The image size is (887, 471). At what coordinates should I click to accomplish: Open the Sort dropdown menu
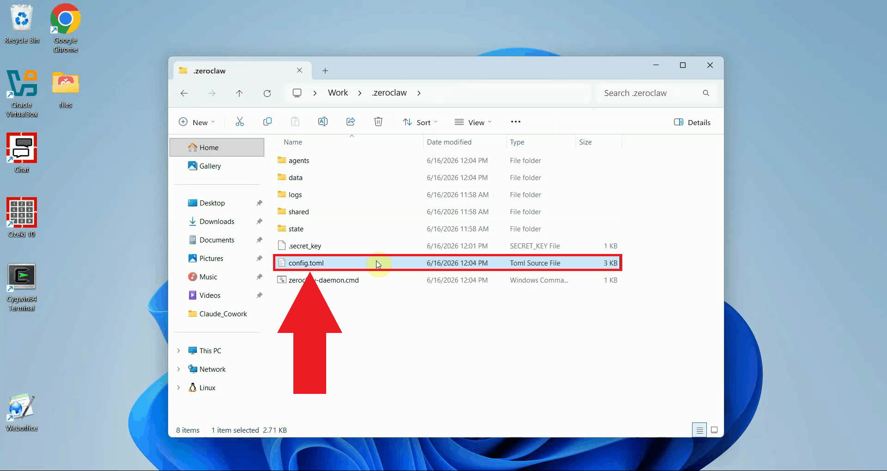(x=420, y=122)
